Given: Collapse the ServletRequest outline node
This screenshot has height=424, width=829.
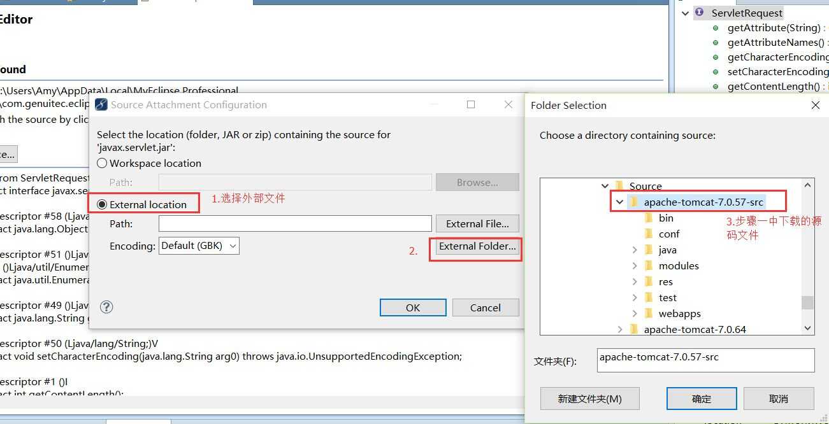Looking at the screenshot, I should (686, 13).
